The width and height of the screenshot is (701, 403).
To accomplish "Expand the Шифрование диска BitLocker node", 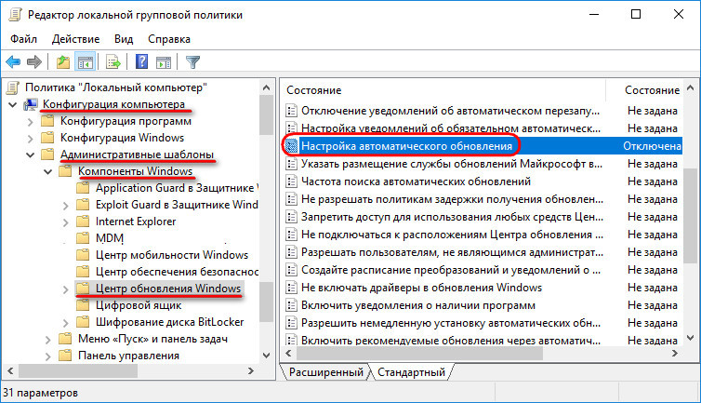I will pyautogui.click(x=65, y=323).
